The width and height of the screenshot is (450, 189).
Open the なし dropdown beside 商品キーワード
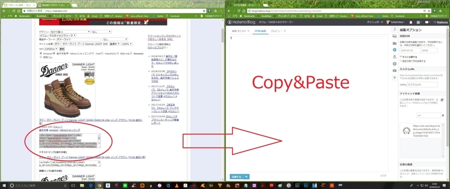coord(116,39)
